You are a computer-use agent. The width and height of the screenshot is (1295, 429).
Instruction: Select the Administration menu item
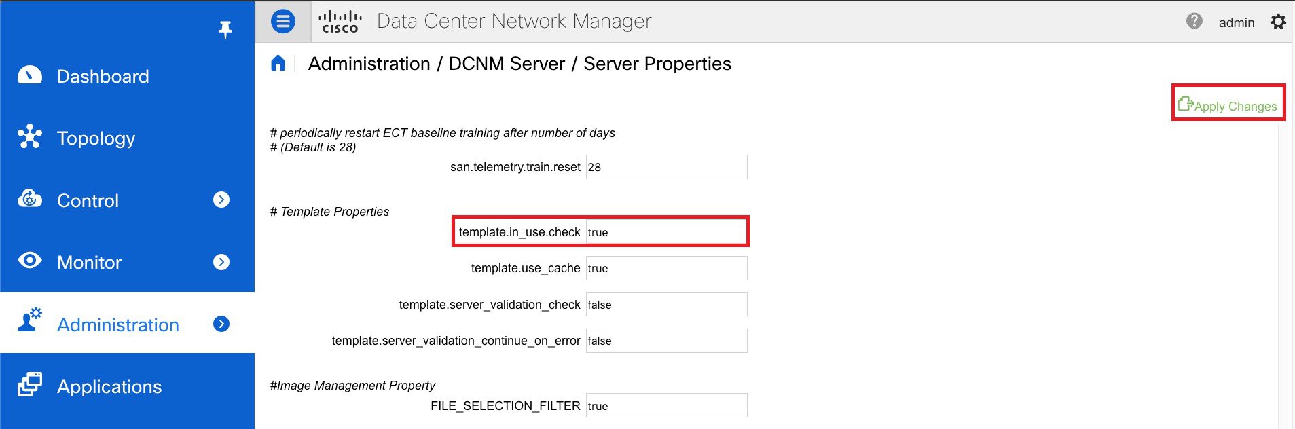tap(128, 323)
